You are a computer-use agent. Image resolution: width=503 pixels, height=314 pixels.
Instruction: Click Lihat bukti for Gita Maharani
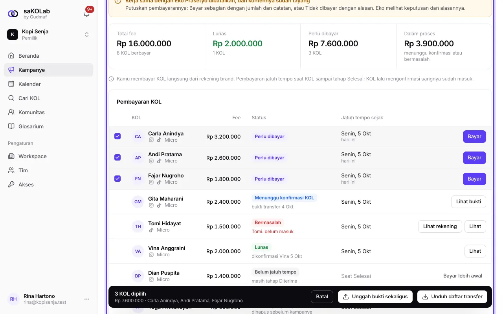[468, 202]
